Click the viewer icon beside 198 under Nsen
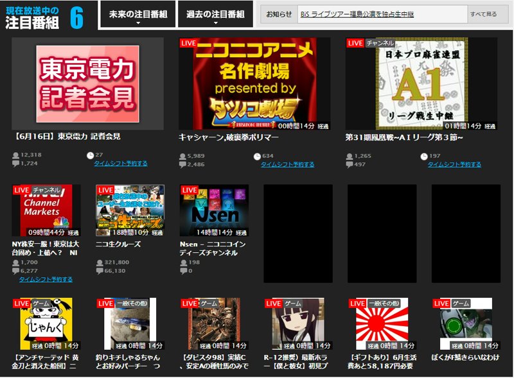This screenshot has width=514, height=378. [x=184, y=262]
